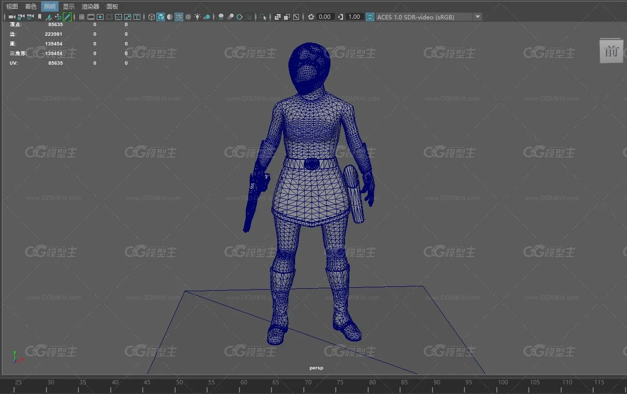Toggle the 2D Pan/Zoom icon

[x=58, y=17]
